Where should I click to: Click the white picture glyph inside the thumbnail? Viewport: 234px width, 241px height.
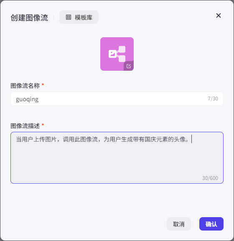coord(112,54)
